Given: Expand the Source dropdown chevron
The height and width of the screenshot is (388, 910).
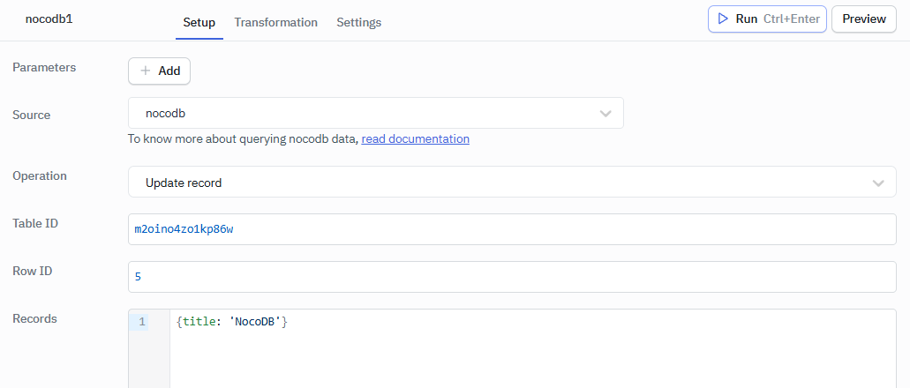Looking at the screenshot, I should (x=605, y=114).
